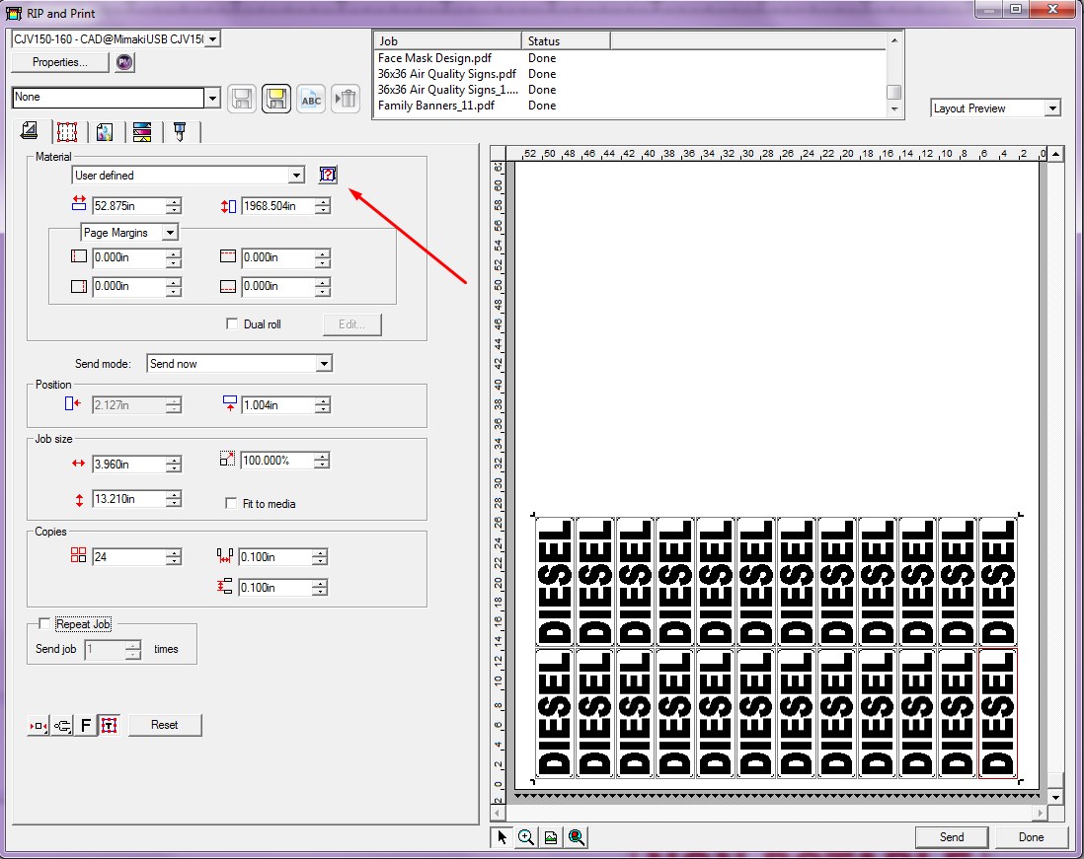Click the letter F orientation icon

pos(86,725)
